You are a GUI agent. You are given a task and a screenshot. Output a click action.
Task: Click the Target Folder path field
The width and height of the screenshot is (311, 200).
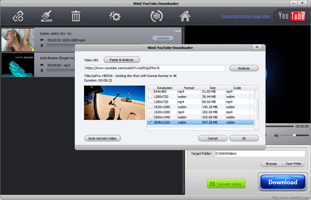[260, 154]
